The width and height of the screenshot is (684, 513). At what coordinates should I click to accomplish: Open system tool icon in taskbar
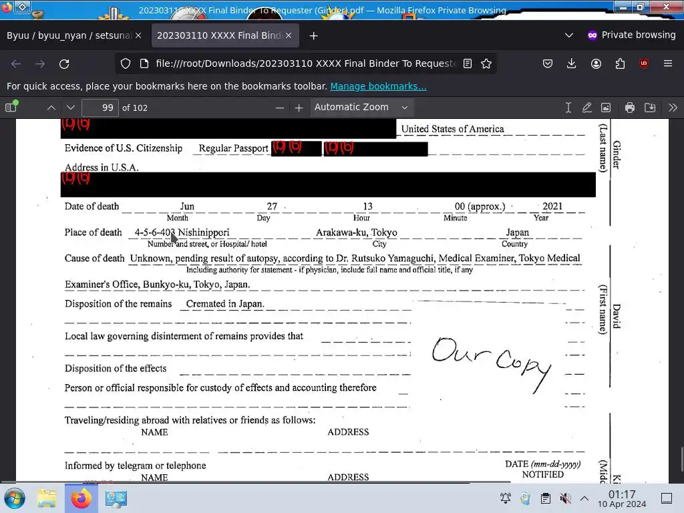click(116, 498)
